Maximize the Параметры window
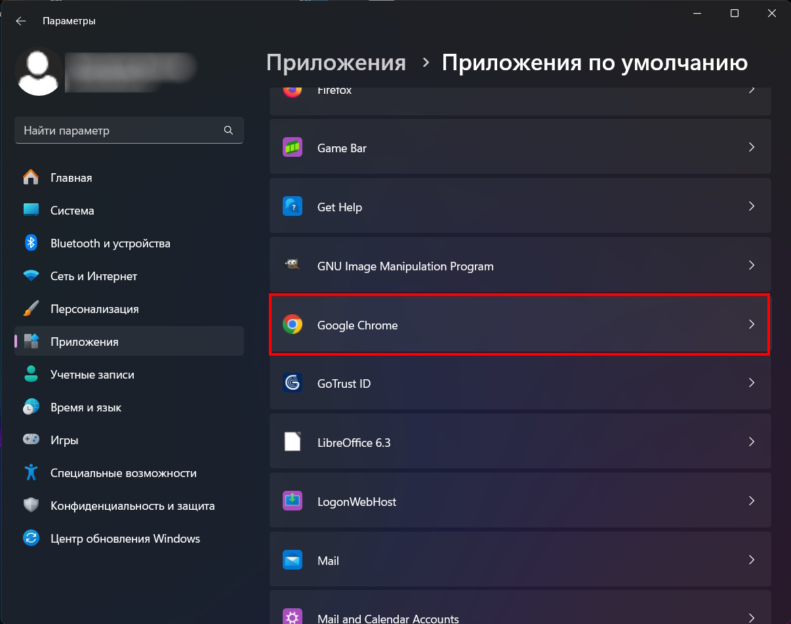The width and height of the screenshot is (791, 624). [735, 13]
